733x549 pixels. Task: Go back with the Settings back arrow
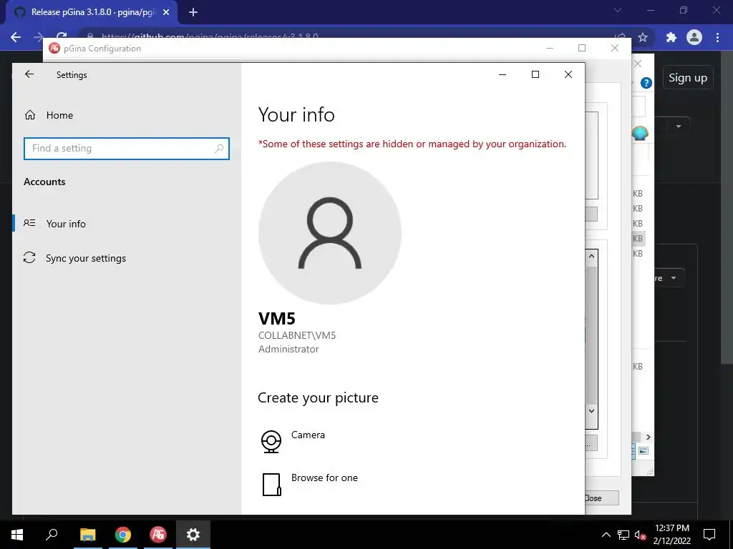(29, 74)
